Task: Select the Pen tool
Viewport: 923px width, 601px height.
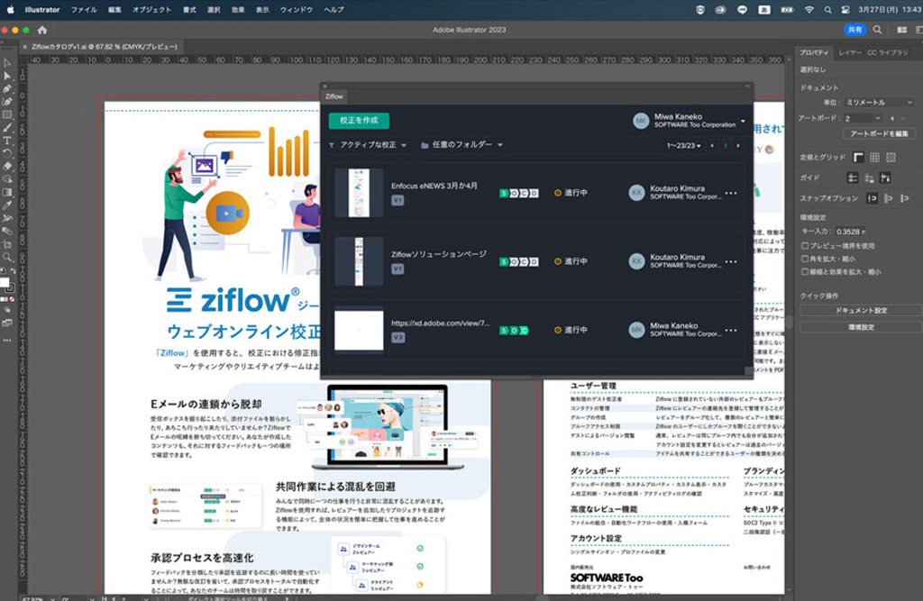Action: [x=7, y=89]
